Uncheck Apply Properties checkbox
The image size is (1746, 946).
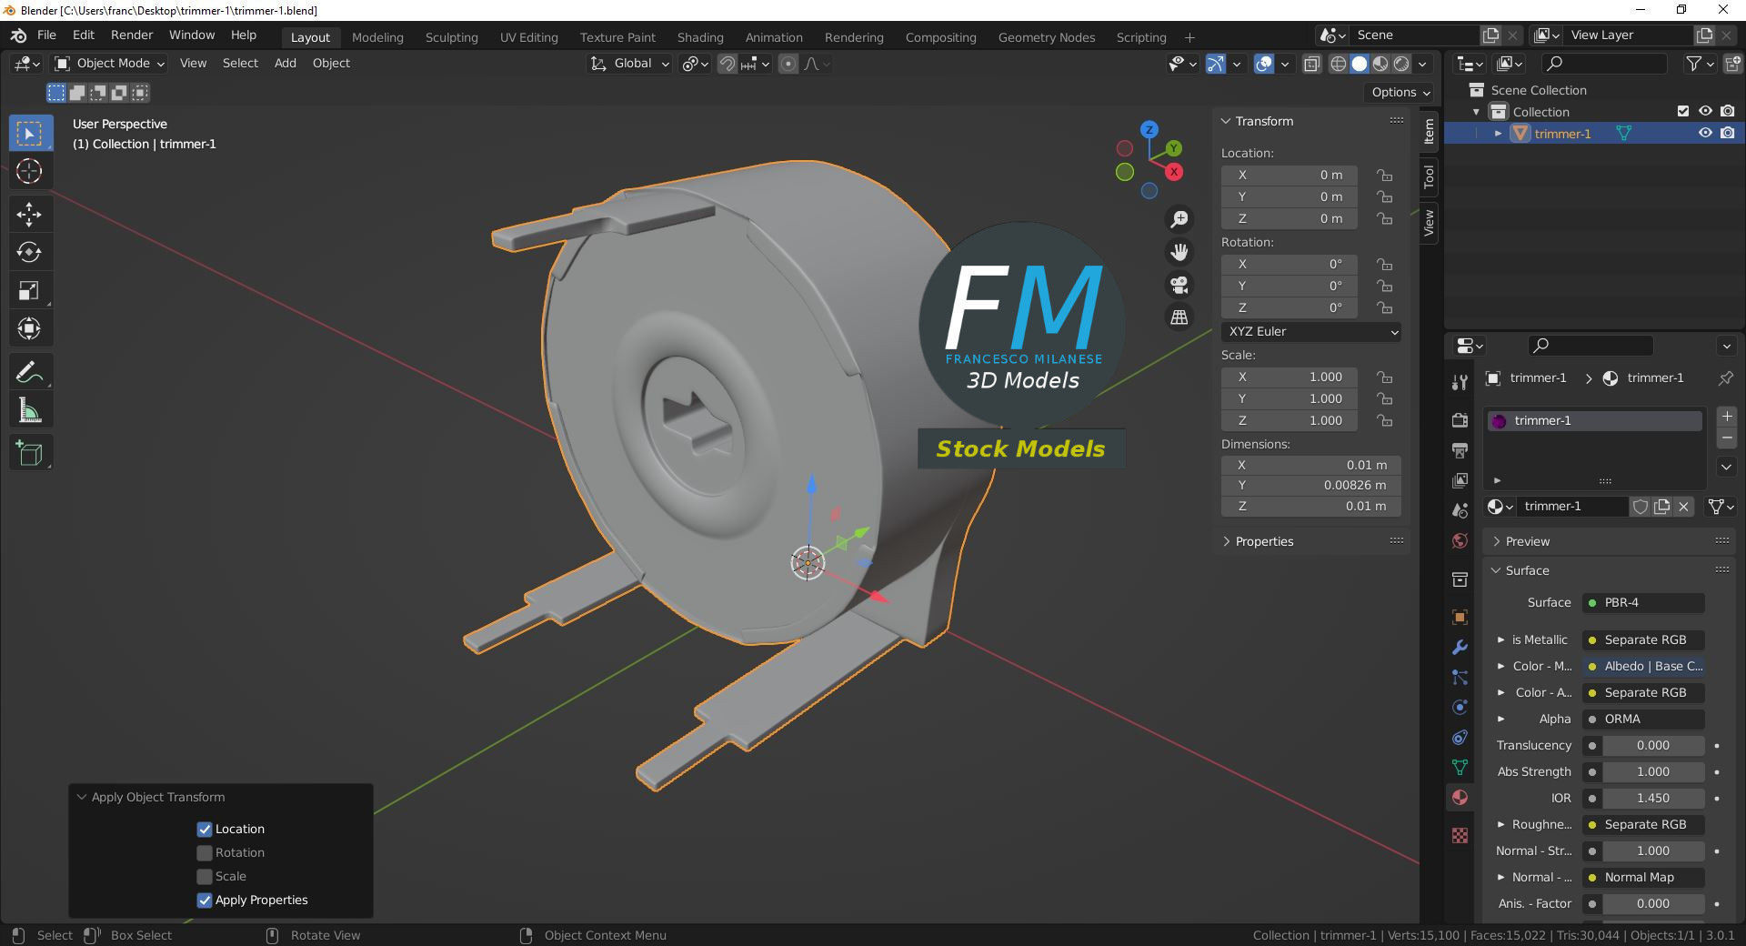205,900
